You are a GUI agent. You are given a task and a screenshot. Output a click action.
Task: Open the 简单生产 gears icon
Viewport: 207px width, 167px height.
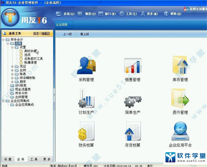tap(133, 102)
